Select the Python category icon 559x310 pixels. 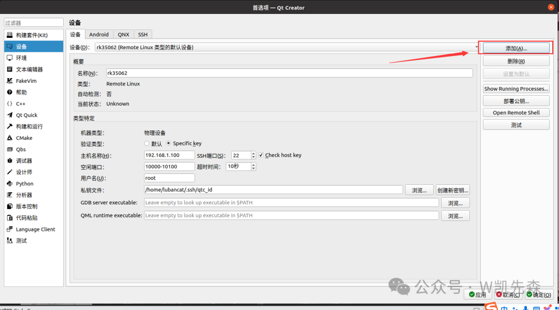point(10,184)
